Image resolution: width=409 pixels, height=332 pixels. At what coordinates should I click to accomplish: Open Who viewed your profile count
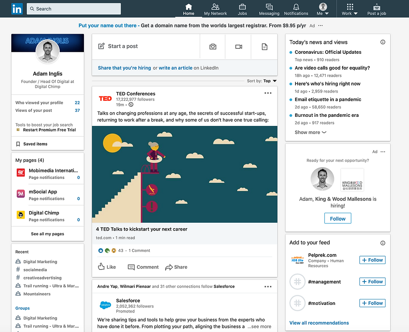click(x=77, y=103)
